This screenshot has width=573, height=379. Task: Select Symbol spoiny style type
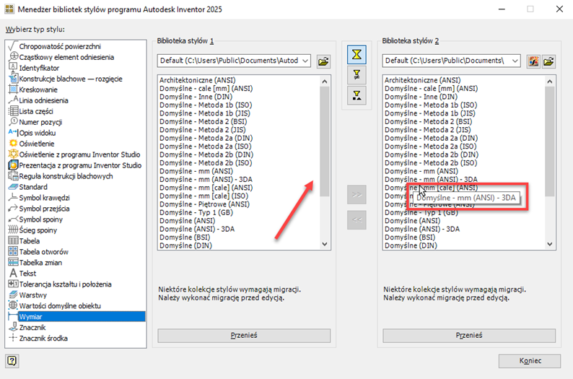click(x=41, y=219)
